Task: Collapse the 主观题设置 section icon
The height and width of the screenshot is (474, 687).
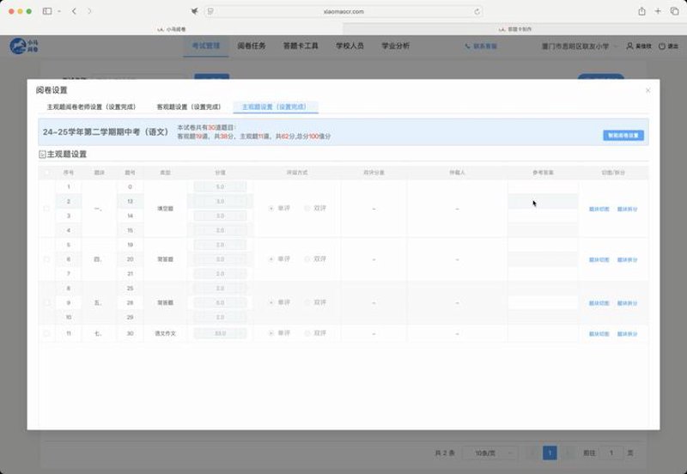Action: 42,155
